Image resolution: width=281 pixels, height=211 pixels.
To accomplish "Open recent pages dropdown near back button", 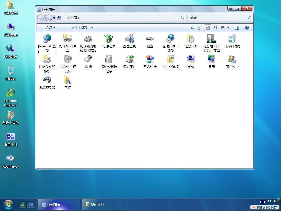I will (54, 18).
